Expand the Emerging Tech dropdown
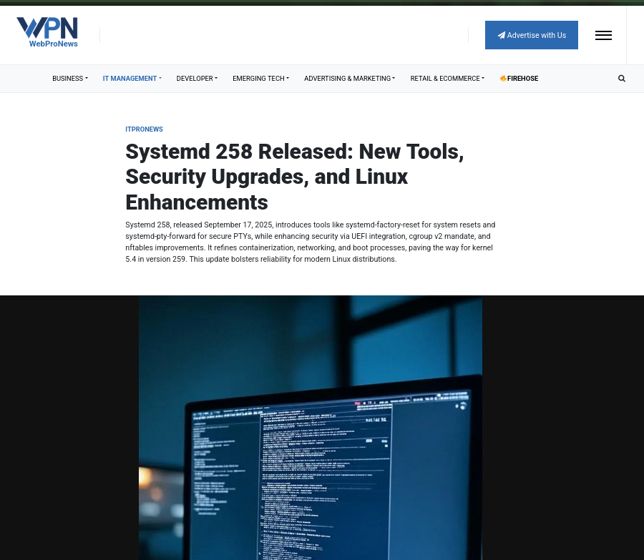The image size is (644, 560). pyautogui.click(x=260, y=79)
